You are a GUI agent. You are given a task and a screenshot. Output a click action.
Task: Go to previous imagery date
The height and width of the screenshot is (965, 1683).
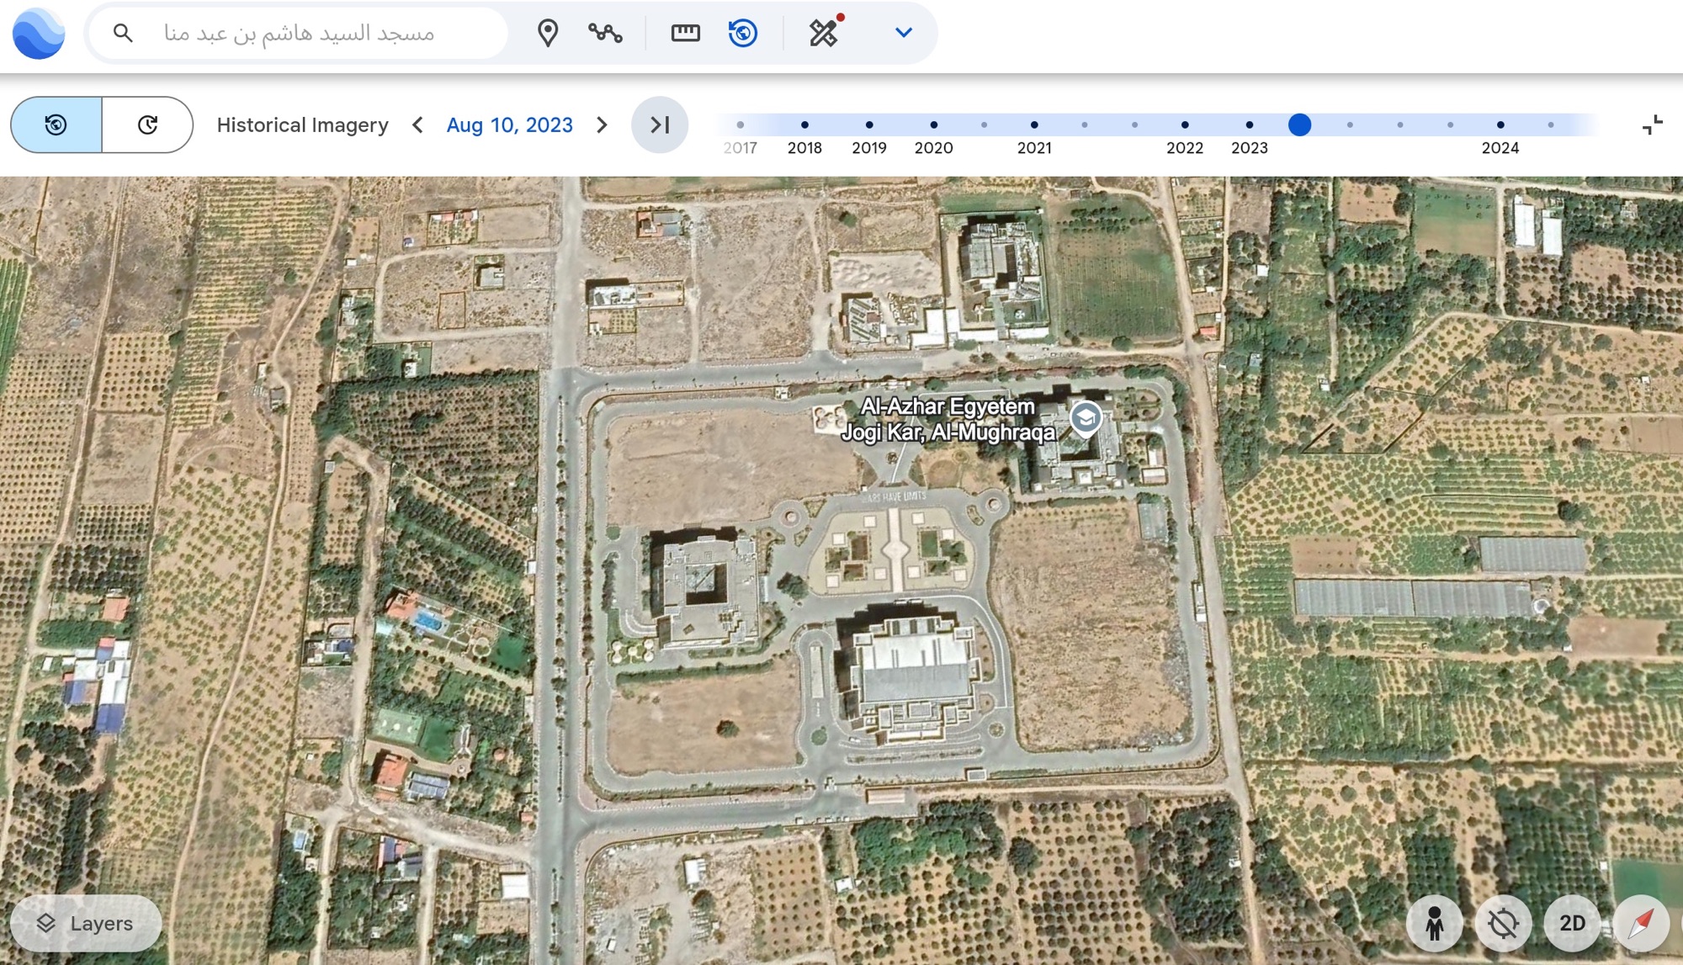point(417,125)
